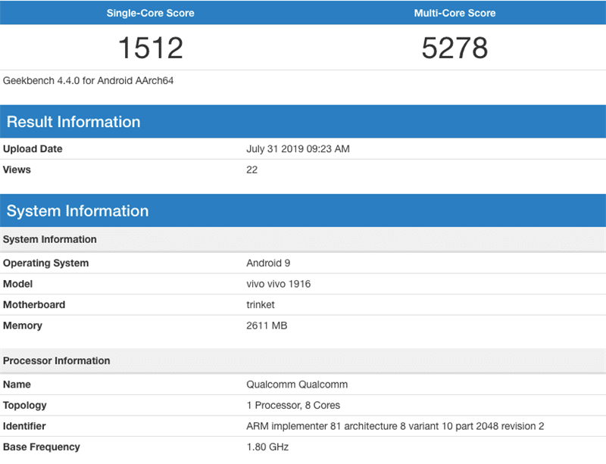Select the Qualcomm Qualcomm processor name
The height and width of the screenshot is (464, 606).
(297, 385)
